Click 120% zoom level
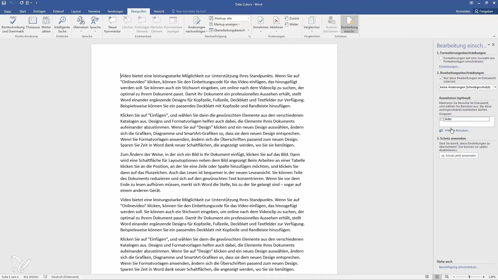This screenshot has height=280, width=498. [x=492, y=277]
